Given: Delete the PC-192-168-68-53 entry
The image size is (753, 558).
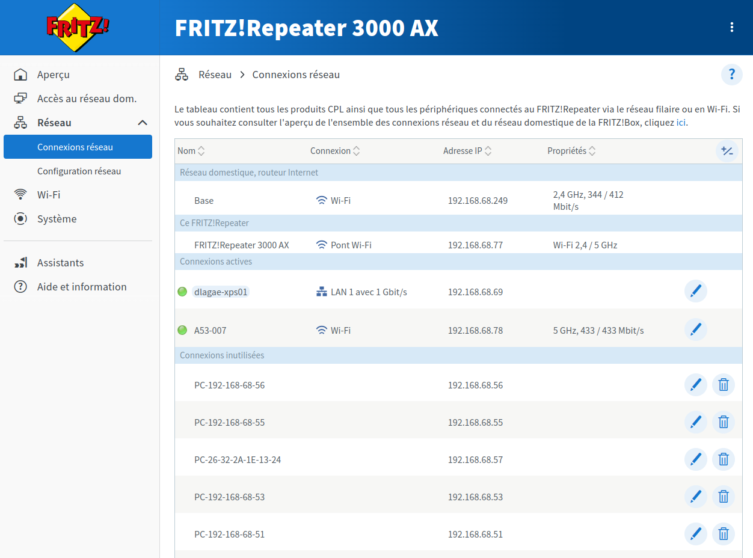Looking at the screenshot, I should [724, 497].
